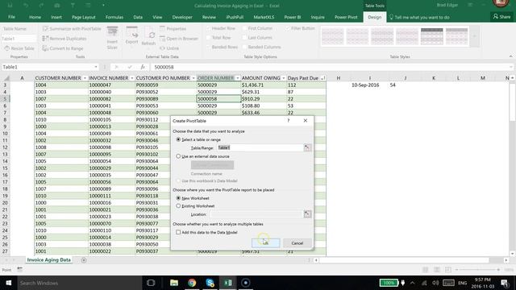
Task: Open INVOICE NUMBER filter dropdown
Action: (x=132, y=78)
